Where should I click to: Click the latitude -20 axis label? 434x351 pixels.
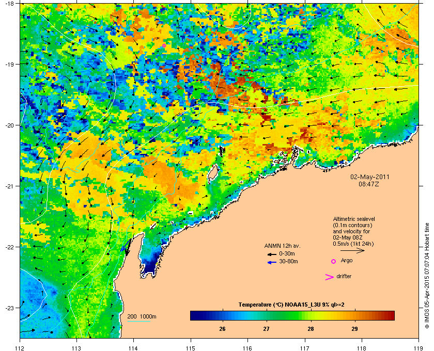click(9, 125)
